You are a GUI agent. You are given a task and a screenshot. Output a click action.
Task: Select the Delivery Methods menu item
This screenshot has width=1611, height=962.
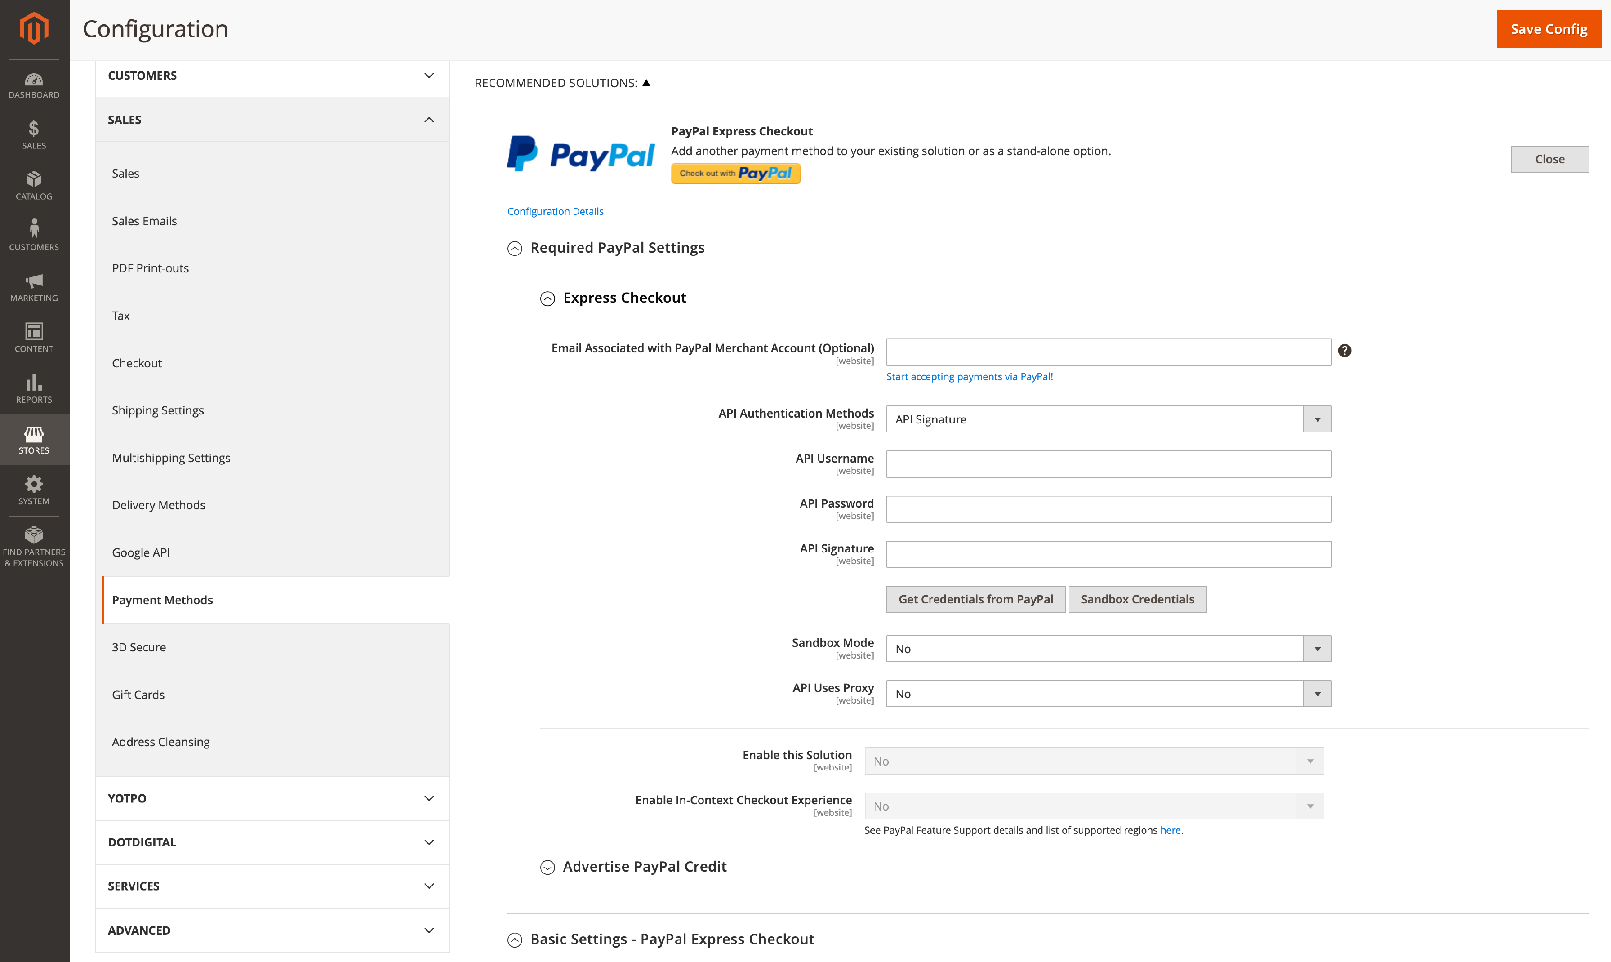click(x=159, y=505)
